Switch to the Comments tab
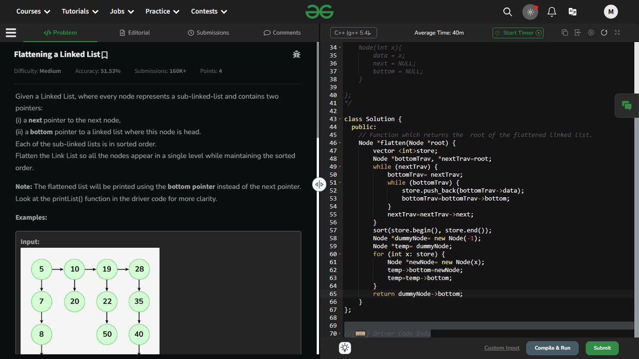Image resolution: width=639 pixels, height=359 pixels. coord(282,32)
